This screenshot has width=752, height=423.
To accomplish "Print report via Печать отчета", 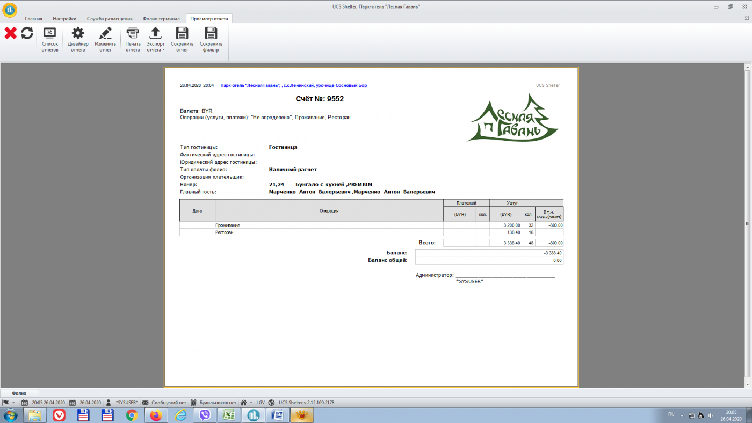I will point(133,39).
